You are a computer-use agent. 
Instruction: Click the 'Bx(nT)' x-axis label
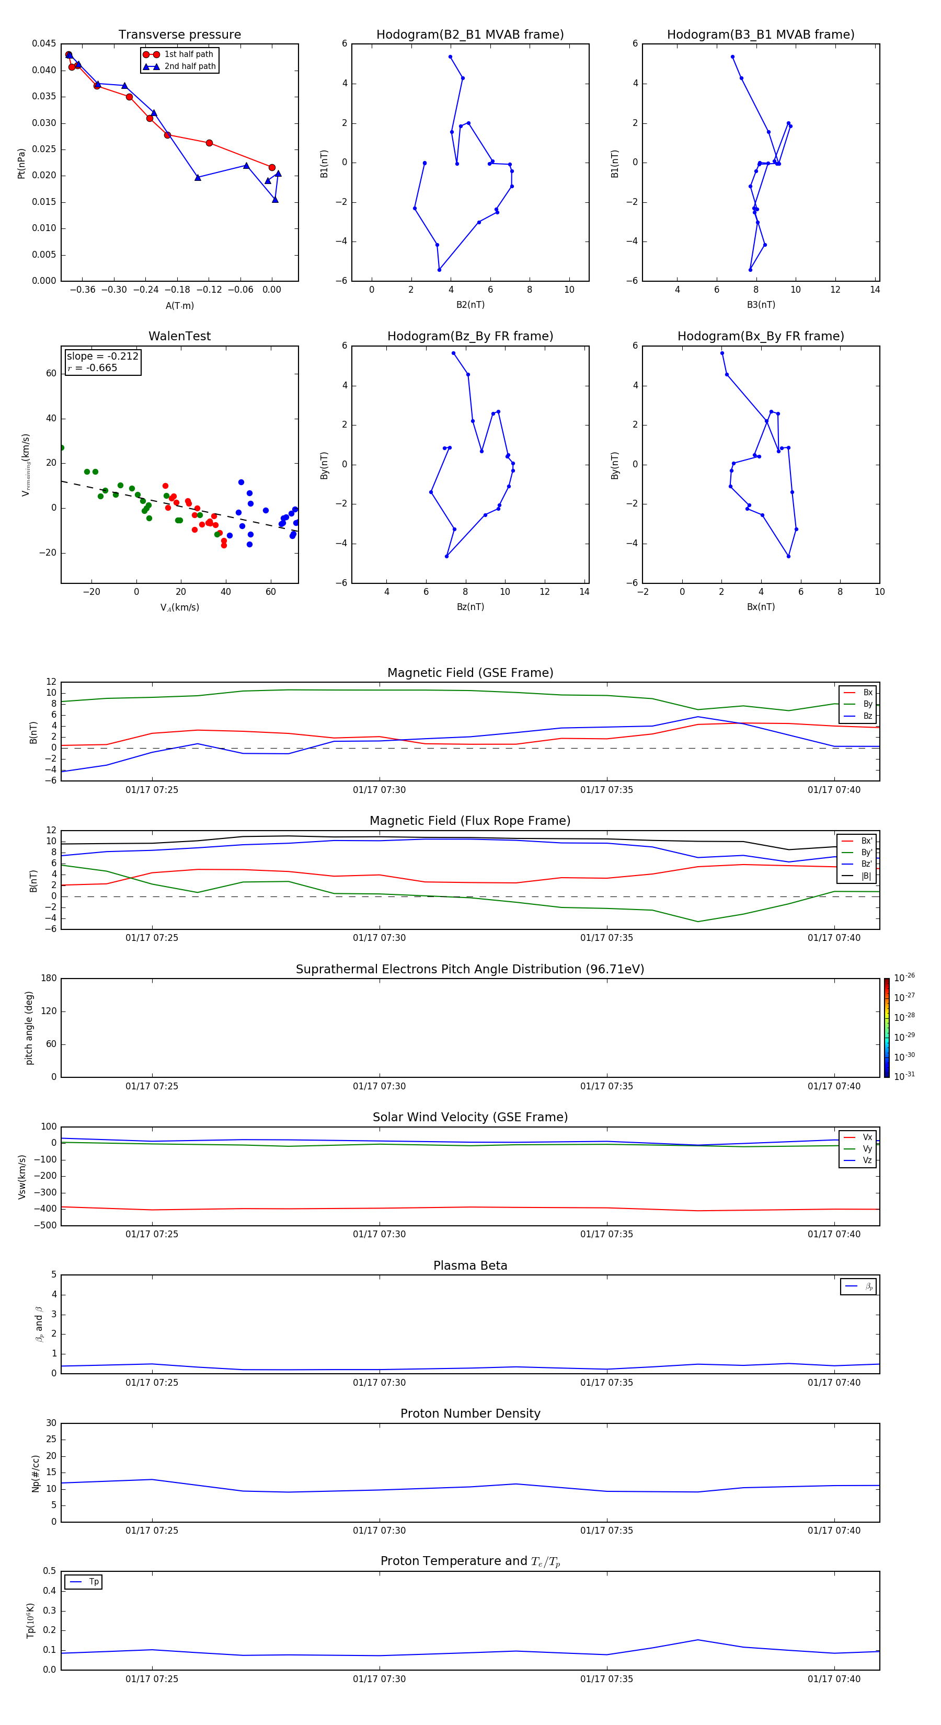click(x=761, y=607)
